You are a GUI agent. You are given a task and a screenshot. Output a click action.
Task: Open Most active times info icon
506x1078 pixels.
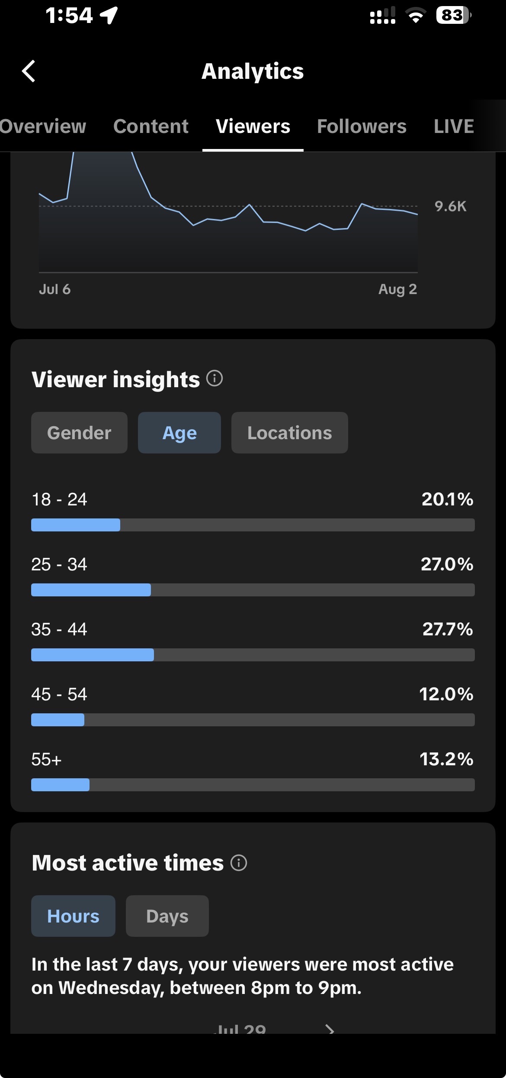pyautogui.click(x=239, y=862)
